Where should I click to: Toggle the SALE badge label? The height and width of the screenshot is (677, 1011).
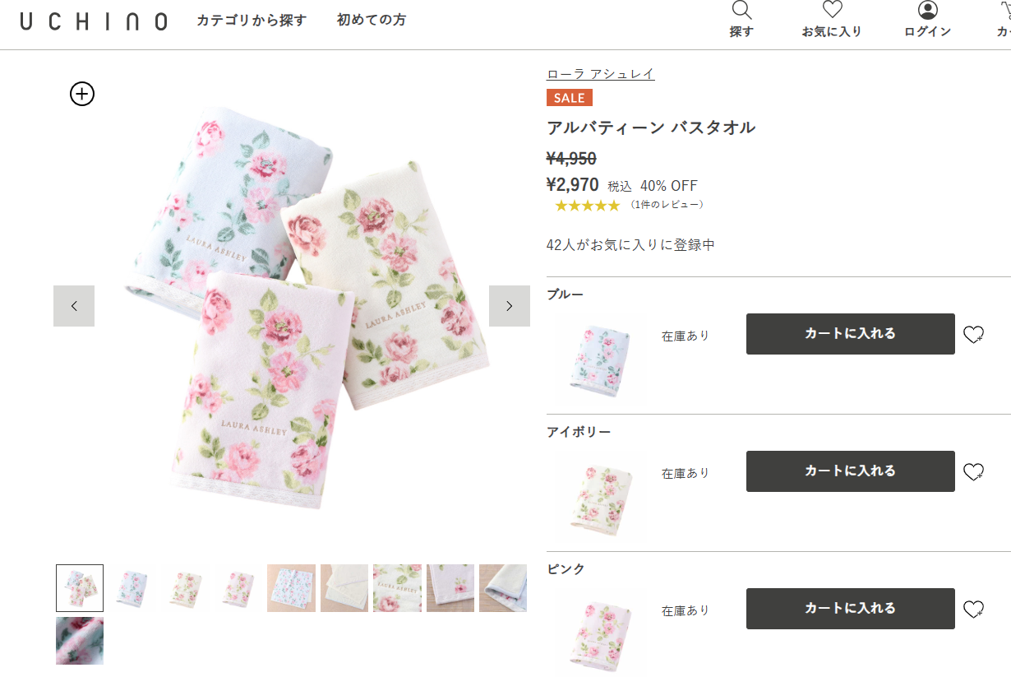[569, 97]
